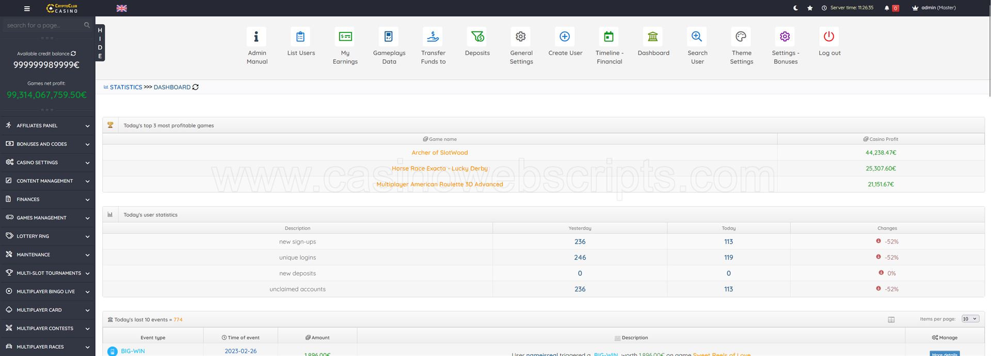
Task: Click the CryptoClub Casino logo
Action: (x=62, y=8)
